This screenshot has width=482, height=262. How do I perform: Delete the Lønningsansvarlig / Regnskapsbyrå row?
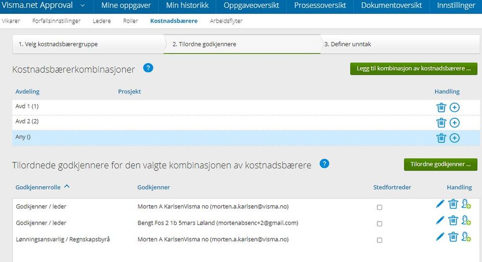pos(453,237)
